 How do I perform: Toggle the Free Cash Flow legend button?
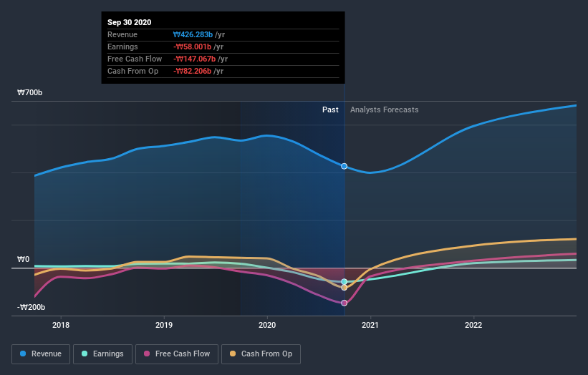[x=177, y=354]
